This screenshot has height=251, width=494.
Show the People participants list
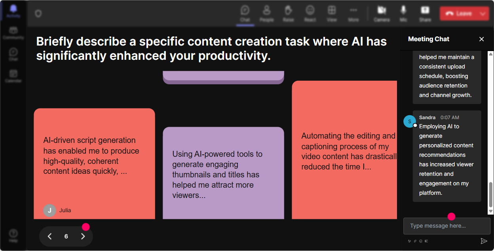pos(266,13)
